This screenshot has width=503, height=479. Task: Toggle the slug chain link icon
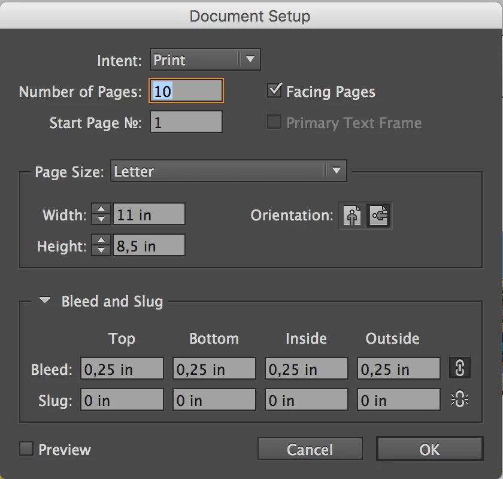point(460,400)
